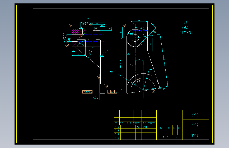229x148 pixels.
Task: Select the small bore circle inside ø40
Action: 135,38
